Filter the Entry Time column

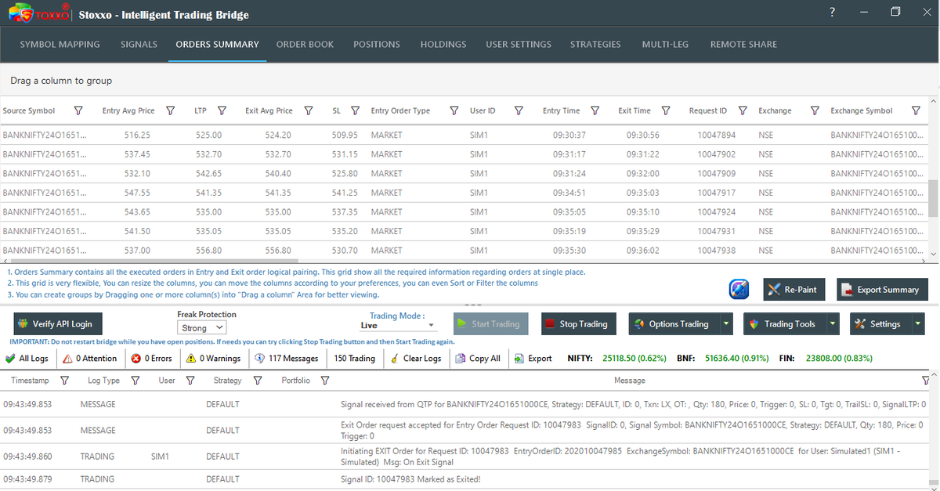(595, 111)
